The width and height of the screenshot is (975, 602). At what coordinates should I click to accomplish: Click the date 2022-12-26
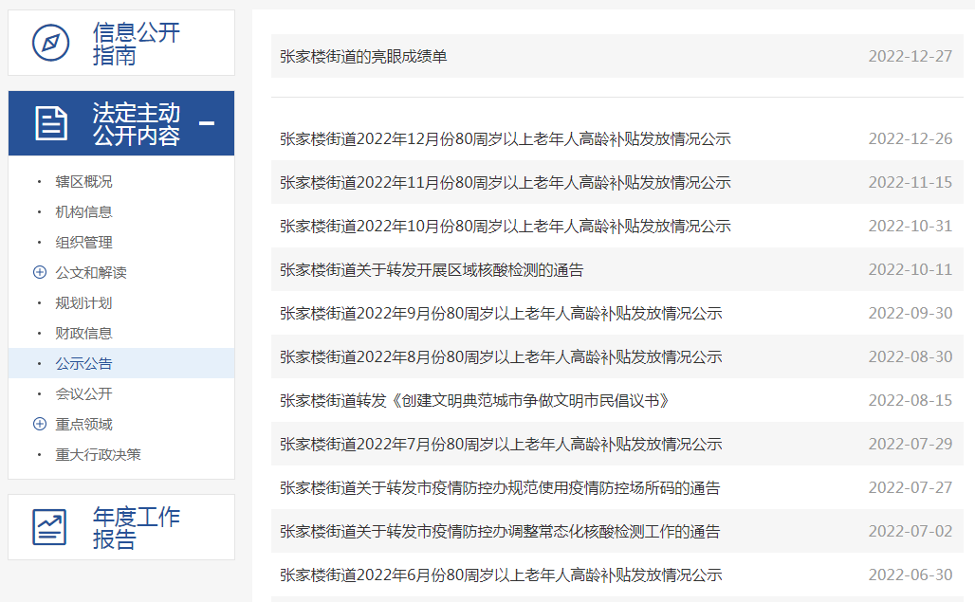(x=911, y=138)
